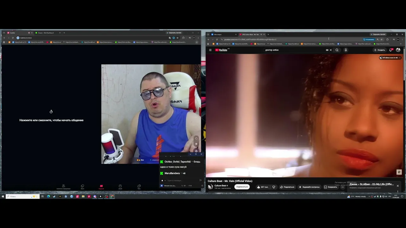The image size is (406, 228).
Task: Mute the Culture Beat tab audio icon
Action: point(261,34)
